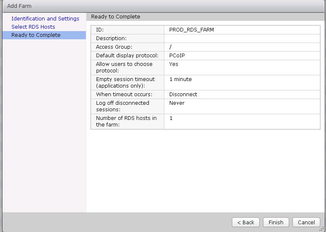Click the Allow users to choose protocol label
This screenshot has width=326, height=232.
pyautogui.click(x=124, y=67)
